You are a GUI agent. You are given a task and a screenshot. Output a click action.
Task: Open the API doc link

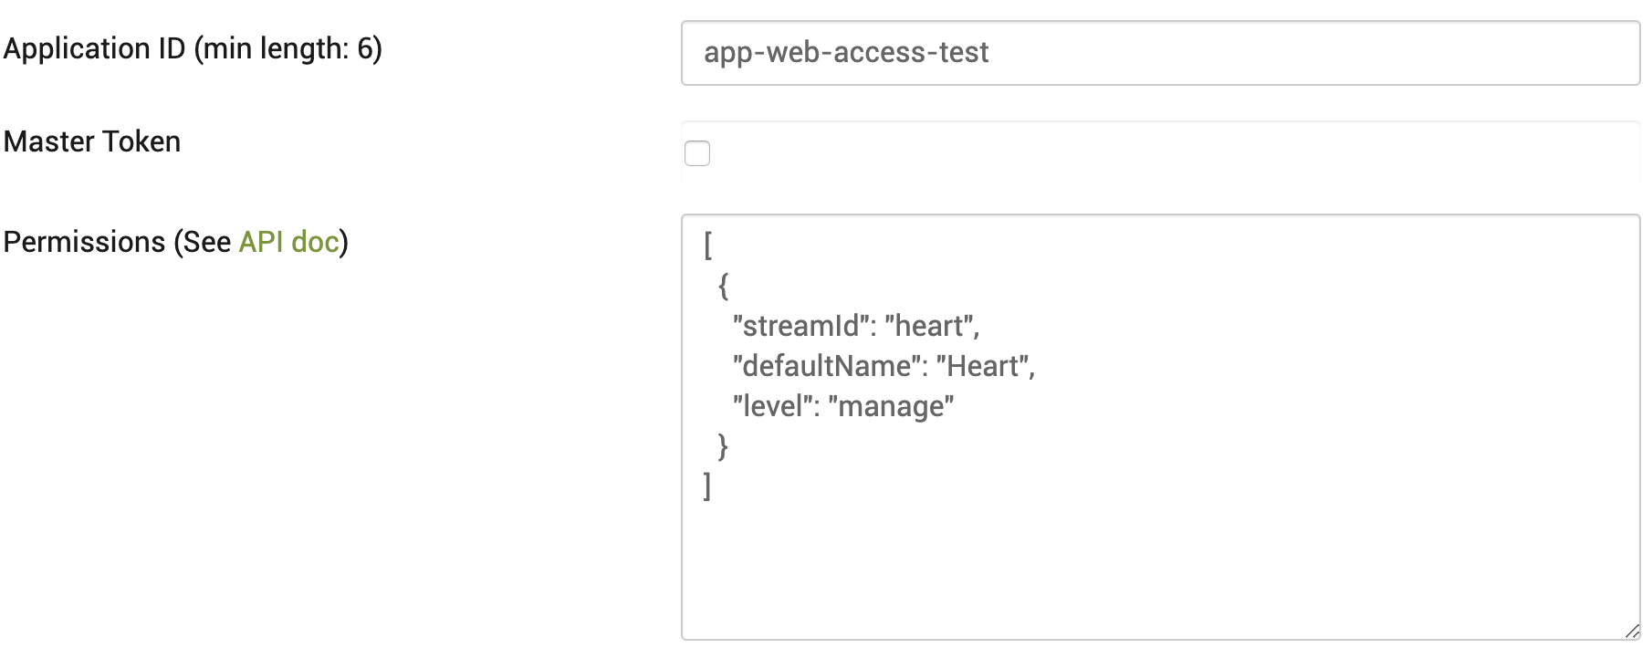tap(288, 242)
